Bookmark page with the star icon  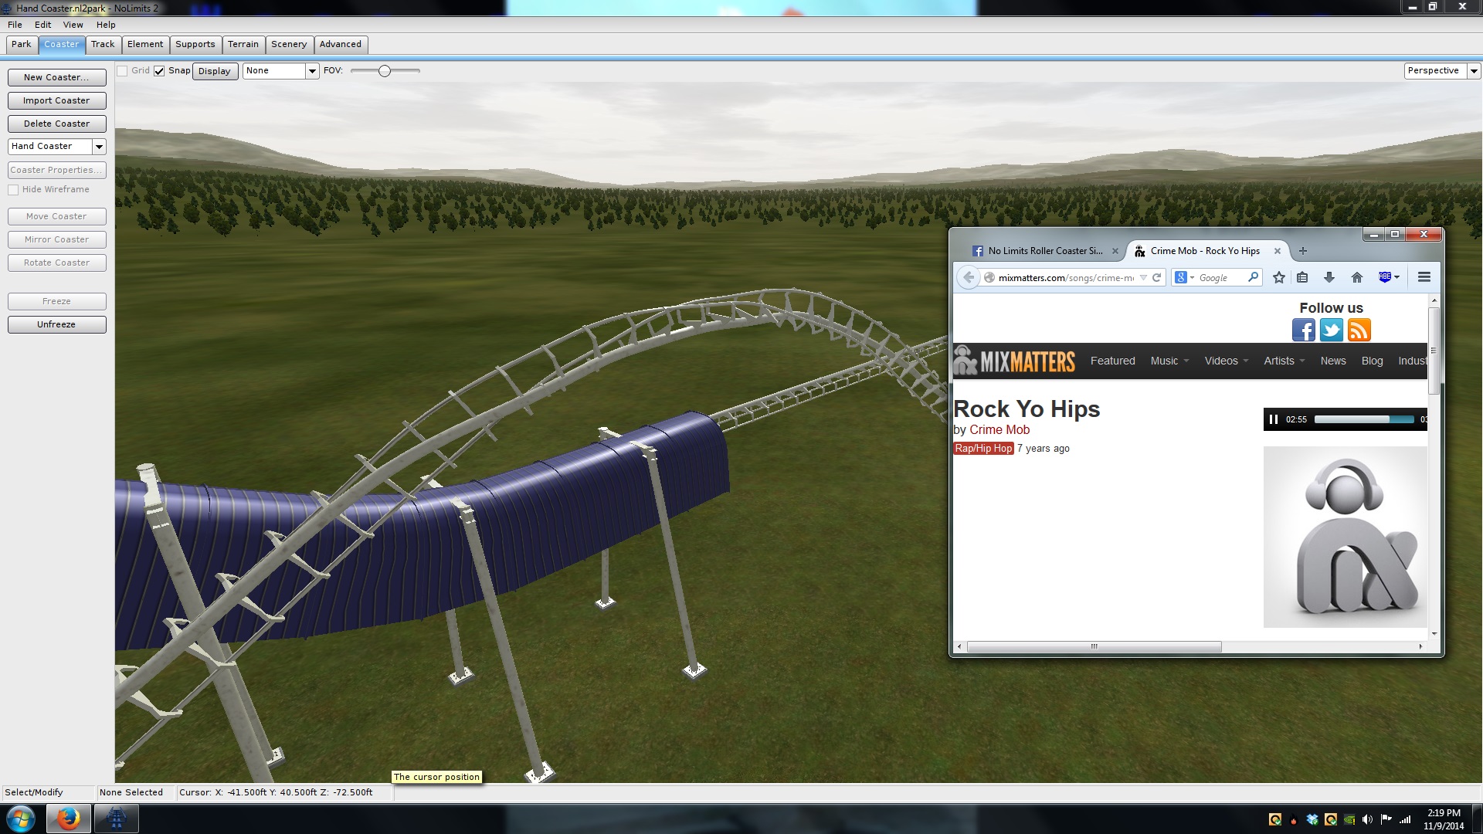(1279, 277)
